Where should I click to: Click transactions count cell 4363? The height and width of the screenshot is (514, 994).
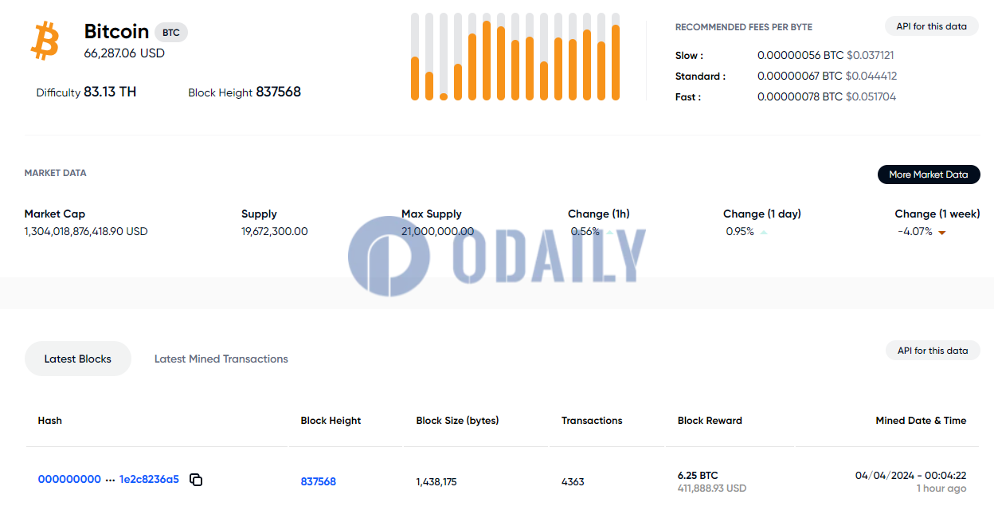coord(573,481)
